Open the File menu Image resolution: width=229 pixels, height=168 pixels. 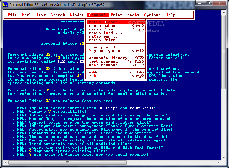coord(12,15)
